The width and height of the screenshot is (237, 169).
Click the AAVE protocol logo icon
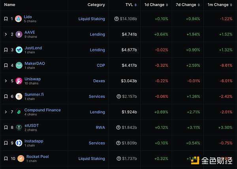19,34
